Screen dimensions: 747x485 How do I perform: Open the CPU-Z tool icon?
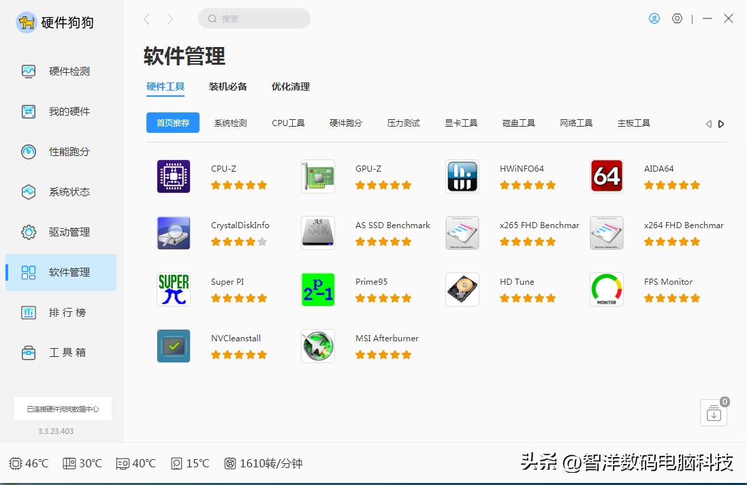(x=174, y=176)
